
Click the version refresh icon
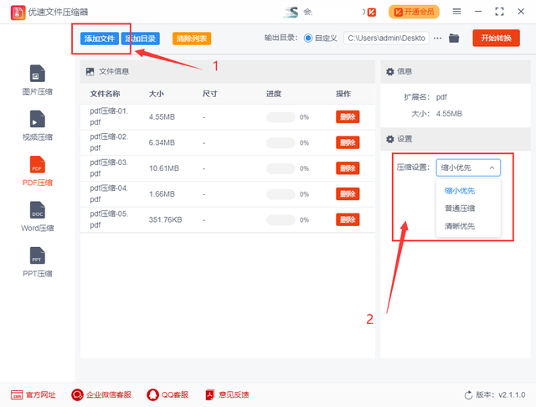(x=468, y=395)
